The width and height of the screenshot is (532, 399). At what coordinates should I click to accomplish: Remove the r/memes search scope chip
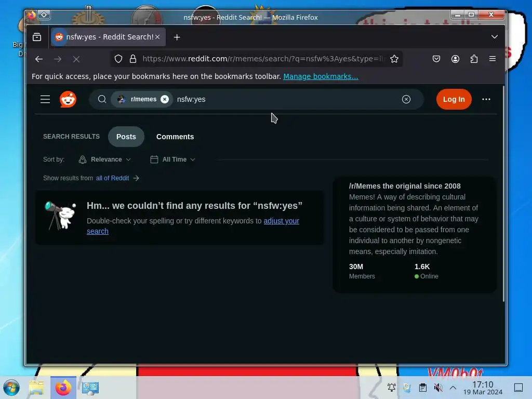point(165,99)
